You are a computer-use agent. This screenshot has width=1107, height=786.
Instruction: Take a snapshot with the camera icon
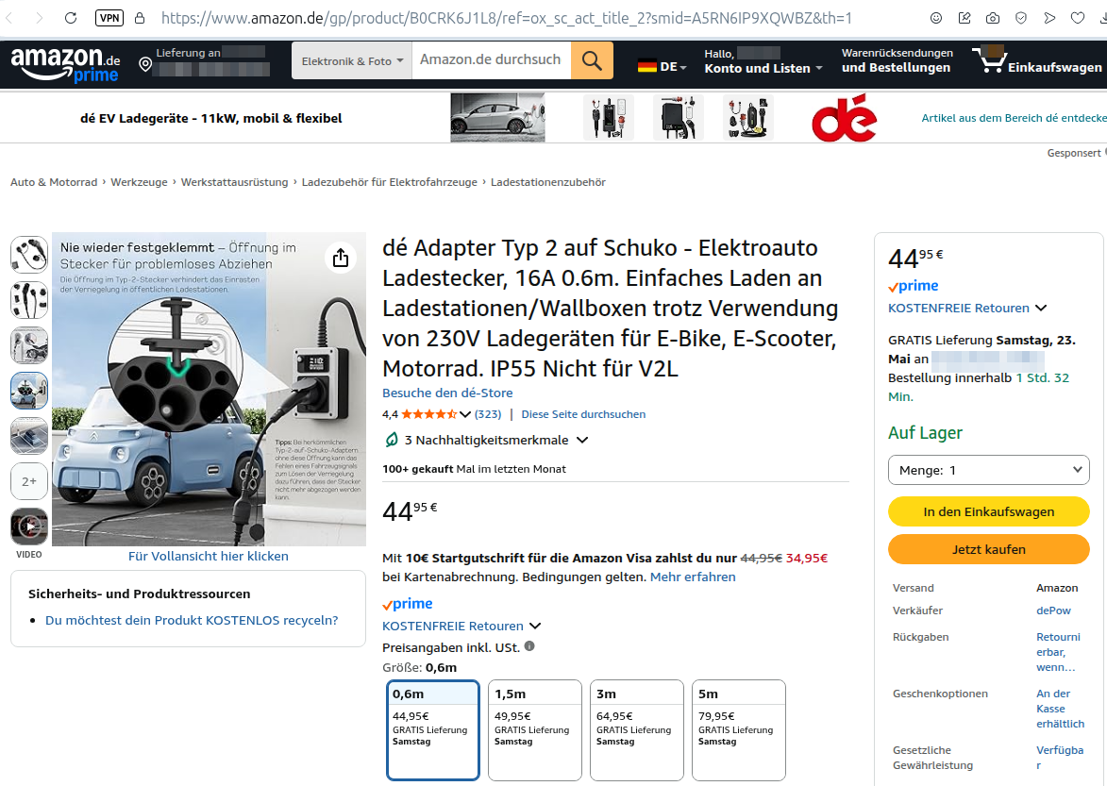(x=993, y=18)
